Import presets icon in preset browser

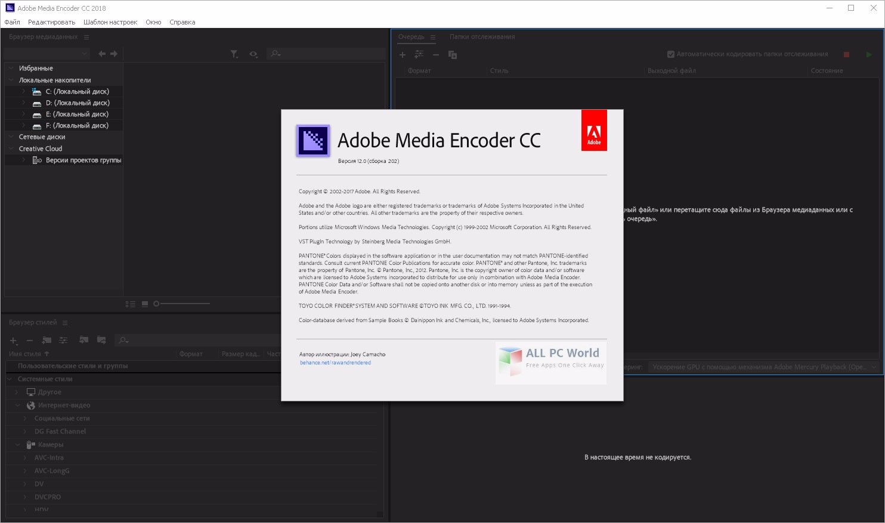[x=84, y=340]
